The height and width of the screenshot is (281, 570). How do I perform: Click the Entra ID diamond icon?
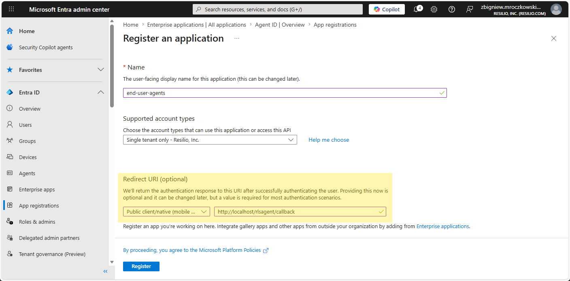(10, 92)
